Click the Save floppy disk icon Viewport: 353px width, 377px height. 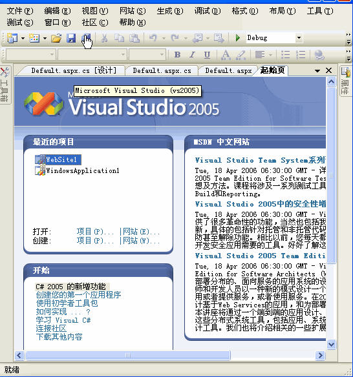coord(71,38)
